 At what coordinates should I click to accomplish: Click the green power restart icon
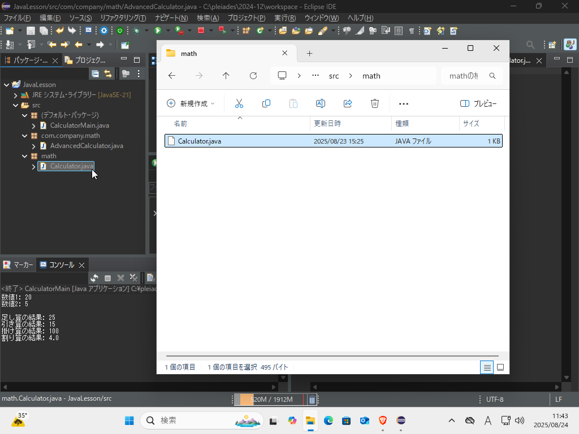click(120, 31)
